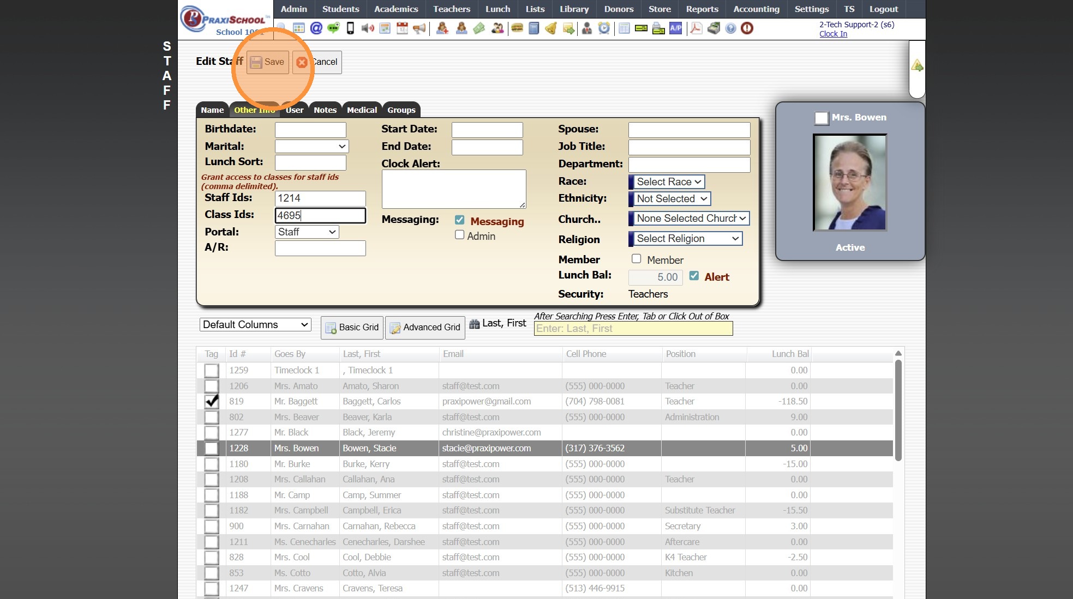
Task: Open the mobile phone icon
Action: 350,28
